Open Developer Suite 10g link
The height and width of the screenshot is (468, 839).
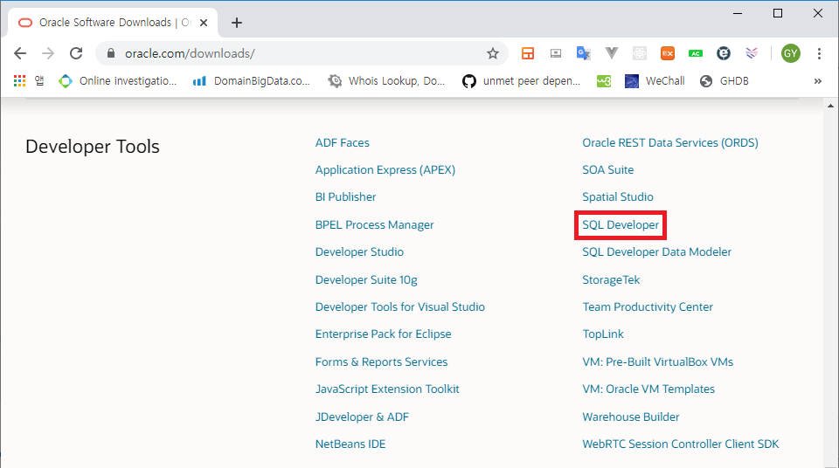click(366, 279)
